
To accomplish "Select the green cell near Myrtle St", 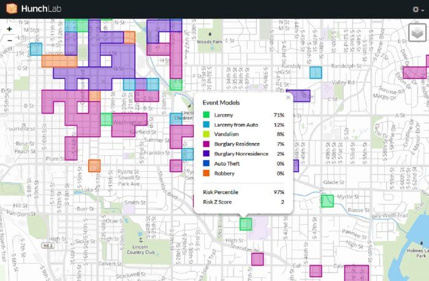I will 327,201.
